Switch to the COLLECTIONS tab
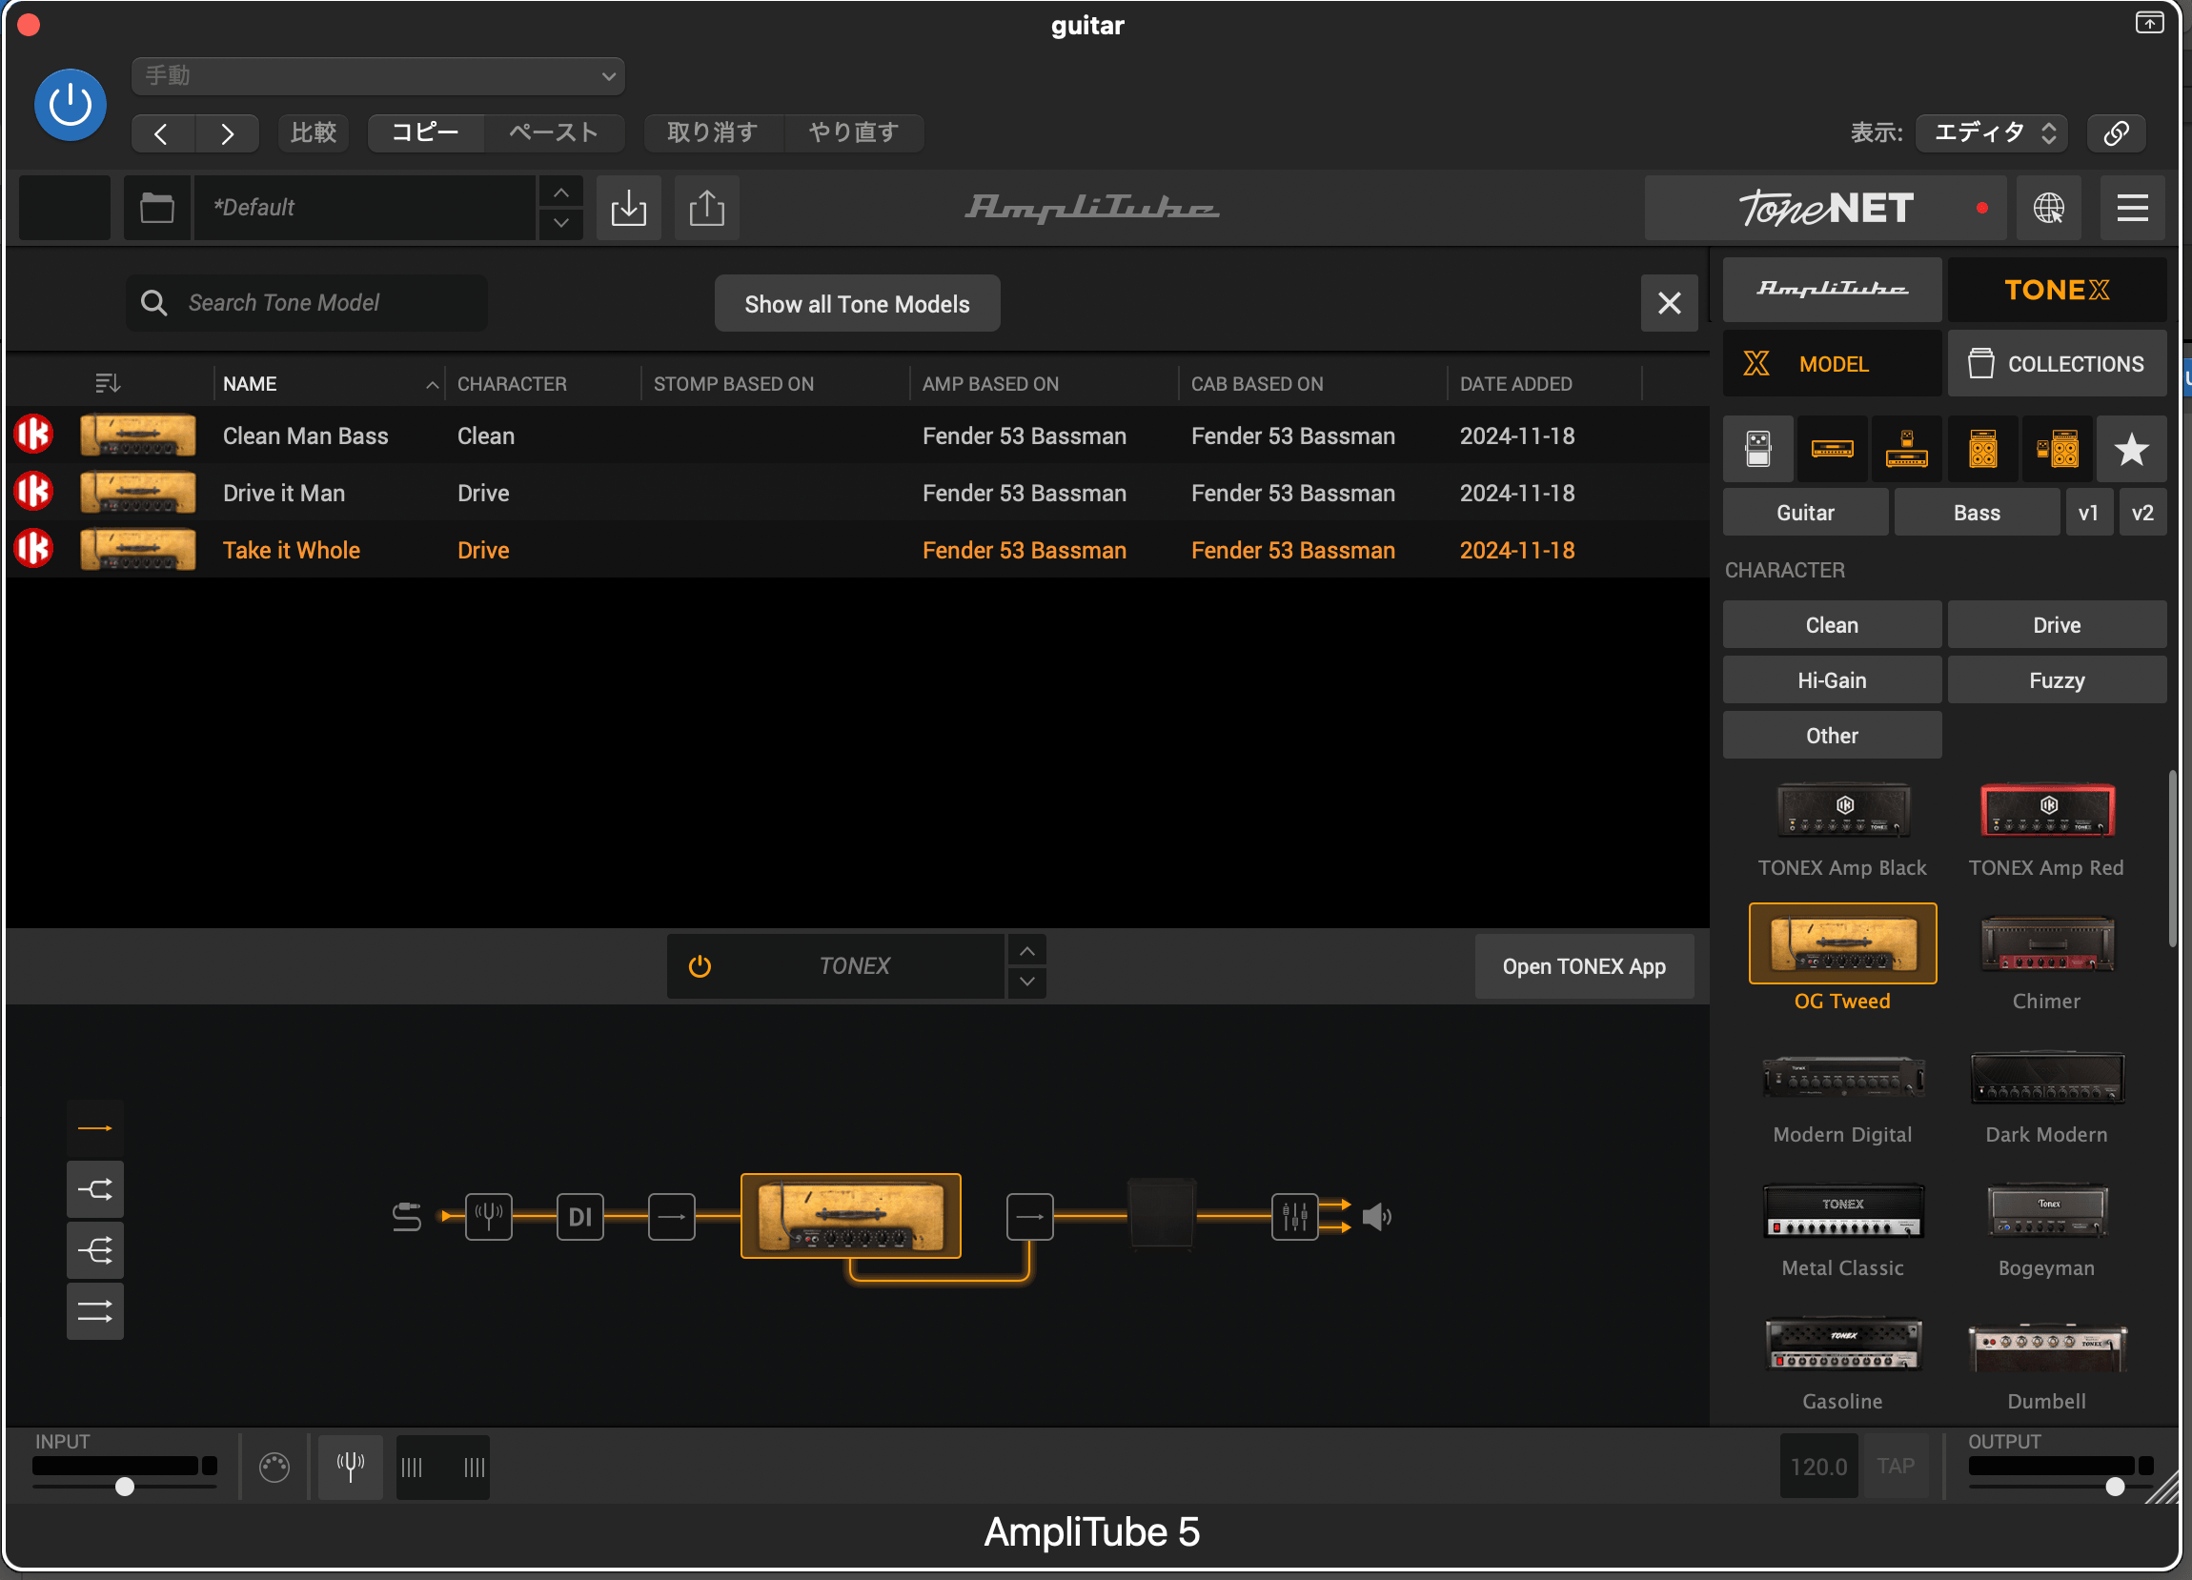The width and height of the screenshot is (2192, 1580). point(2058,362)
